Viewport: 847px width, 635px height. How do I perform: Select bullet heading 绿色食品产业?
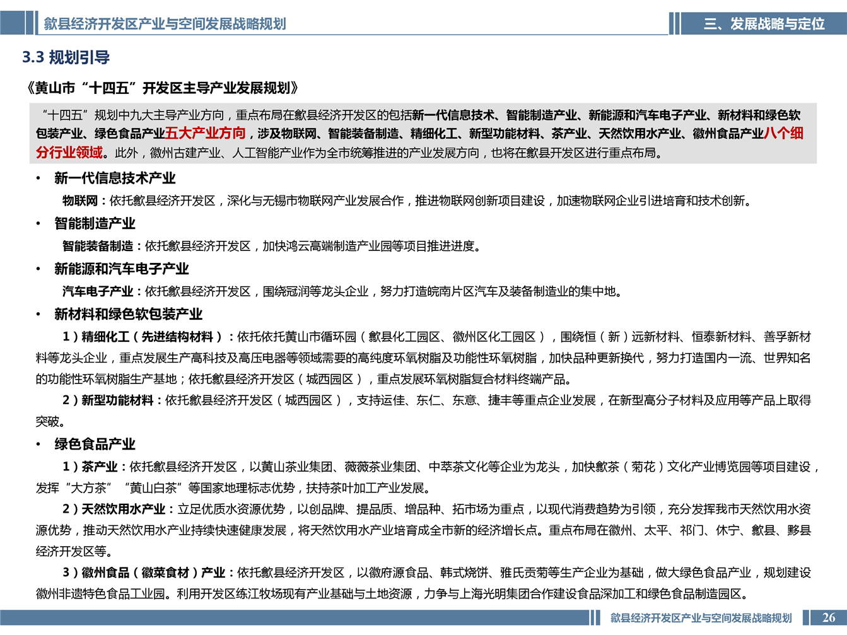click(x=95, y=445)
